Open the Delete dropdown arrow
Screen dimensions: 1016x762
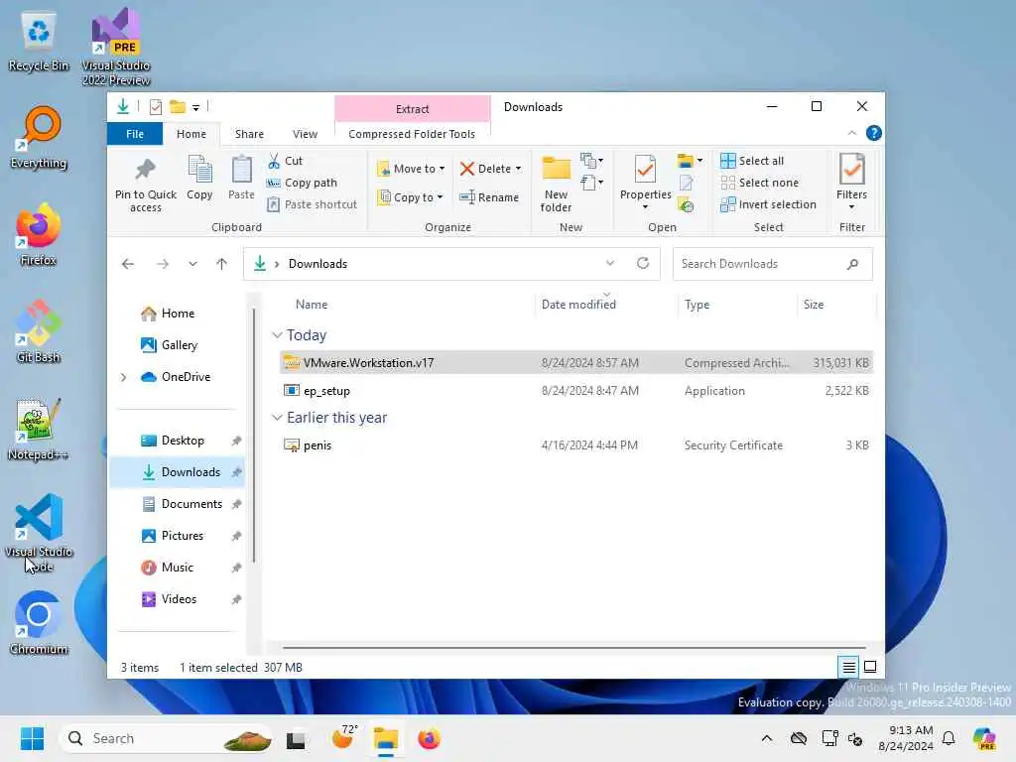coord(518,169)
